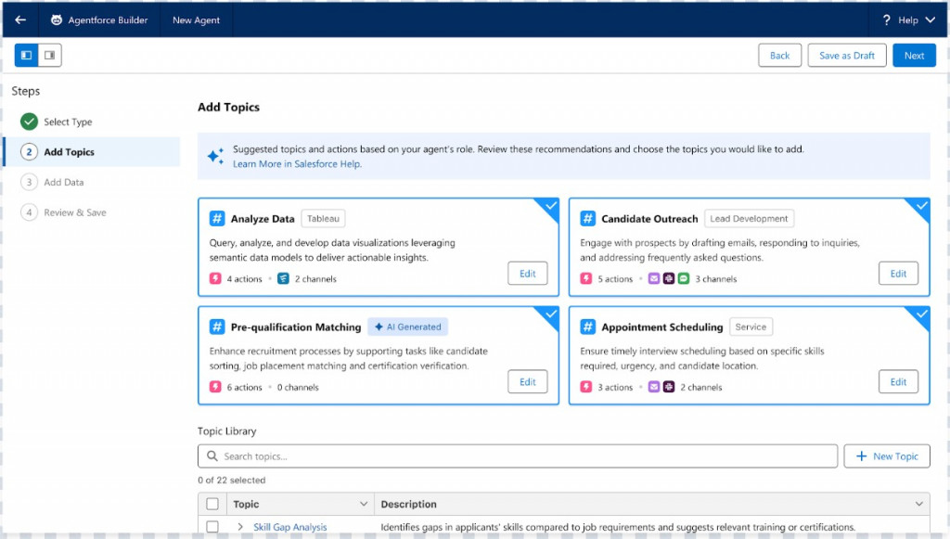Go back using the header arrow icon
This screenshot has height=539, width=950.
click(20, 20)
